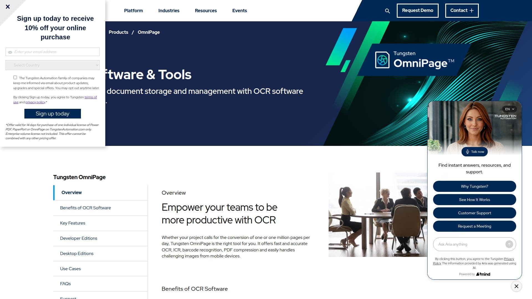
Task: Send message with Aria arrow icon
Action: click(509, 244)
